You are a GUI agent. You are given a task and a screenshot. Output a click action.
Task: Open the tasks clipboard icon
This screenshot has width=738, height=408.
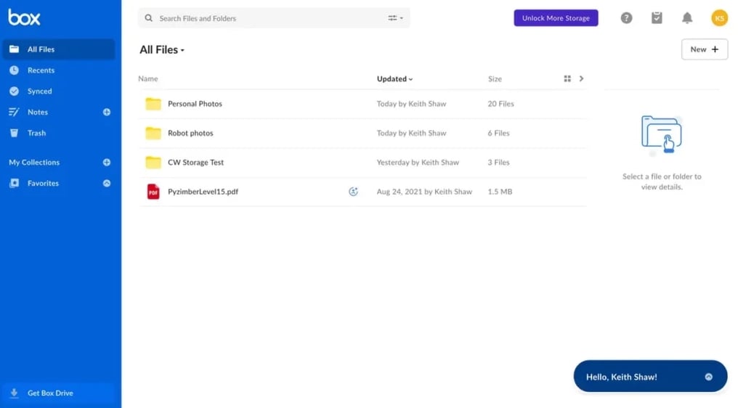click(x=657, y=18)
